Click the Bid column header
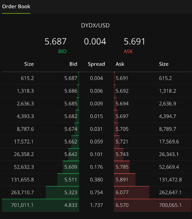 click(73, 64)
